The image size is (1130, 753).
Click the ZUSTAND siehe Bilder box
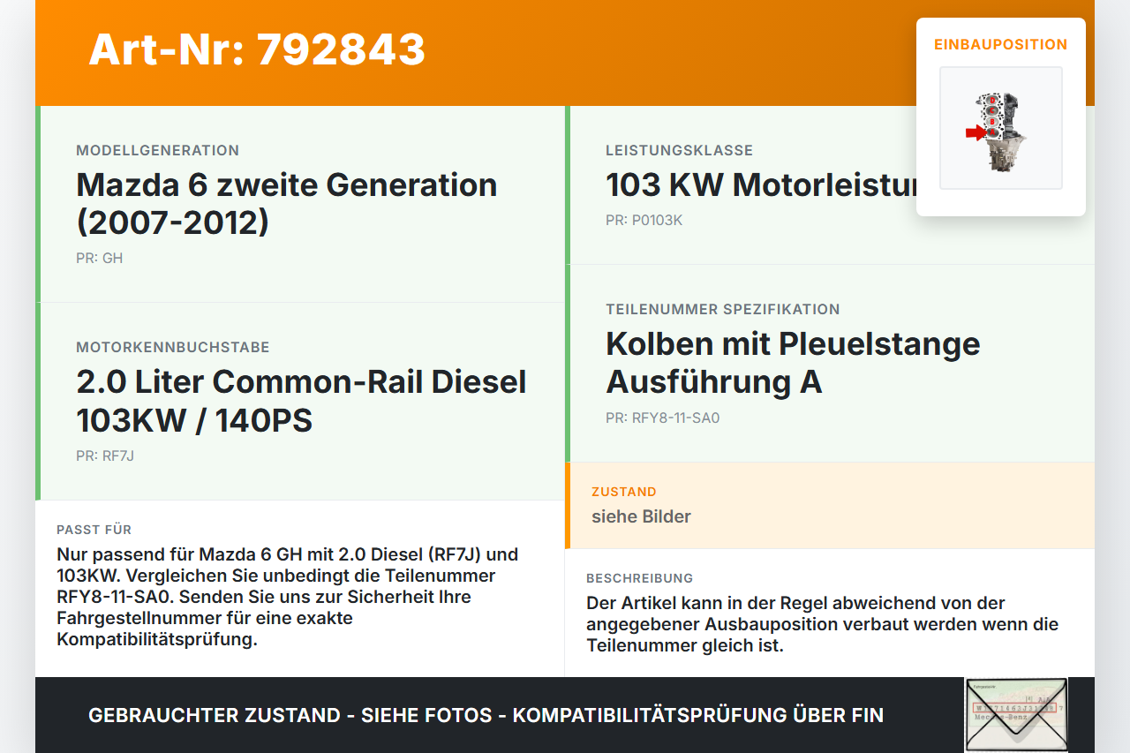coord(830,505)
